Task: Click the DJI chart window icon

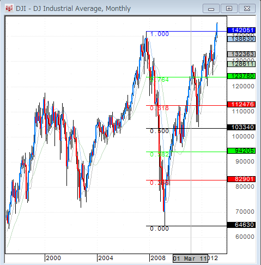Action: click(x=9, y=9)
